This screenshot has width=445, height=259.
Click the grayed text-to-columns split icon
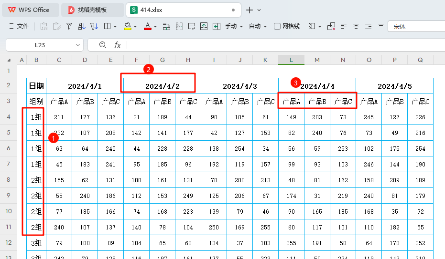(179, 26)
